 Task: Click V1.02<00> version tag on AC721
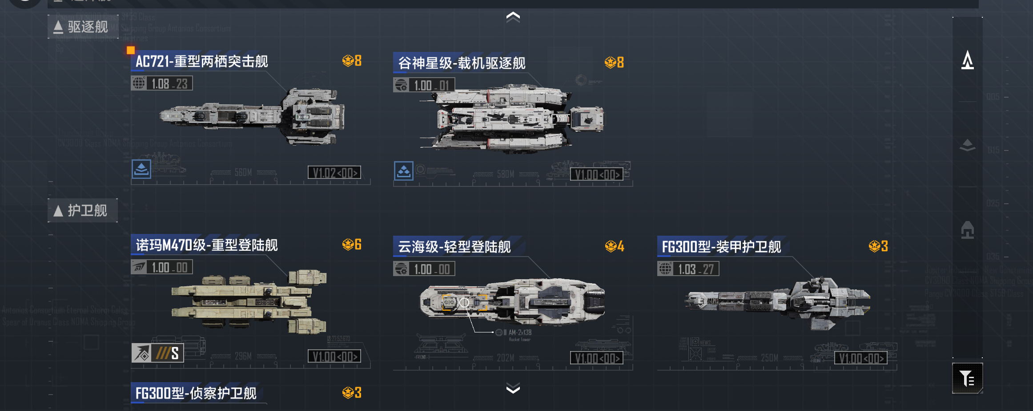(x=334, y=173)
